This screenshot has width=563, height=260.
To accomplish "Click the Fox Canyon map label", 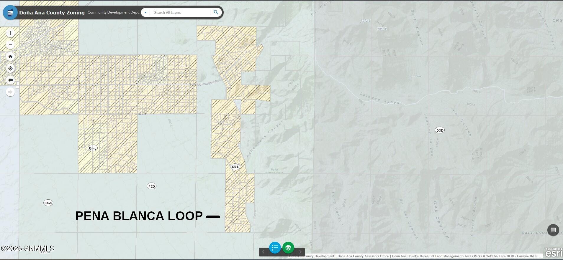I will [462, 122].
